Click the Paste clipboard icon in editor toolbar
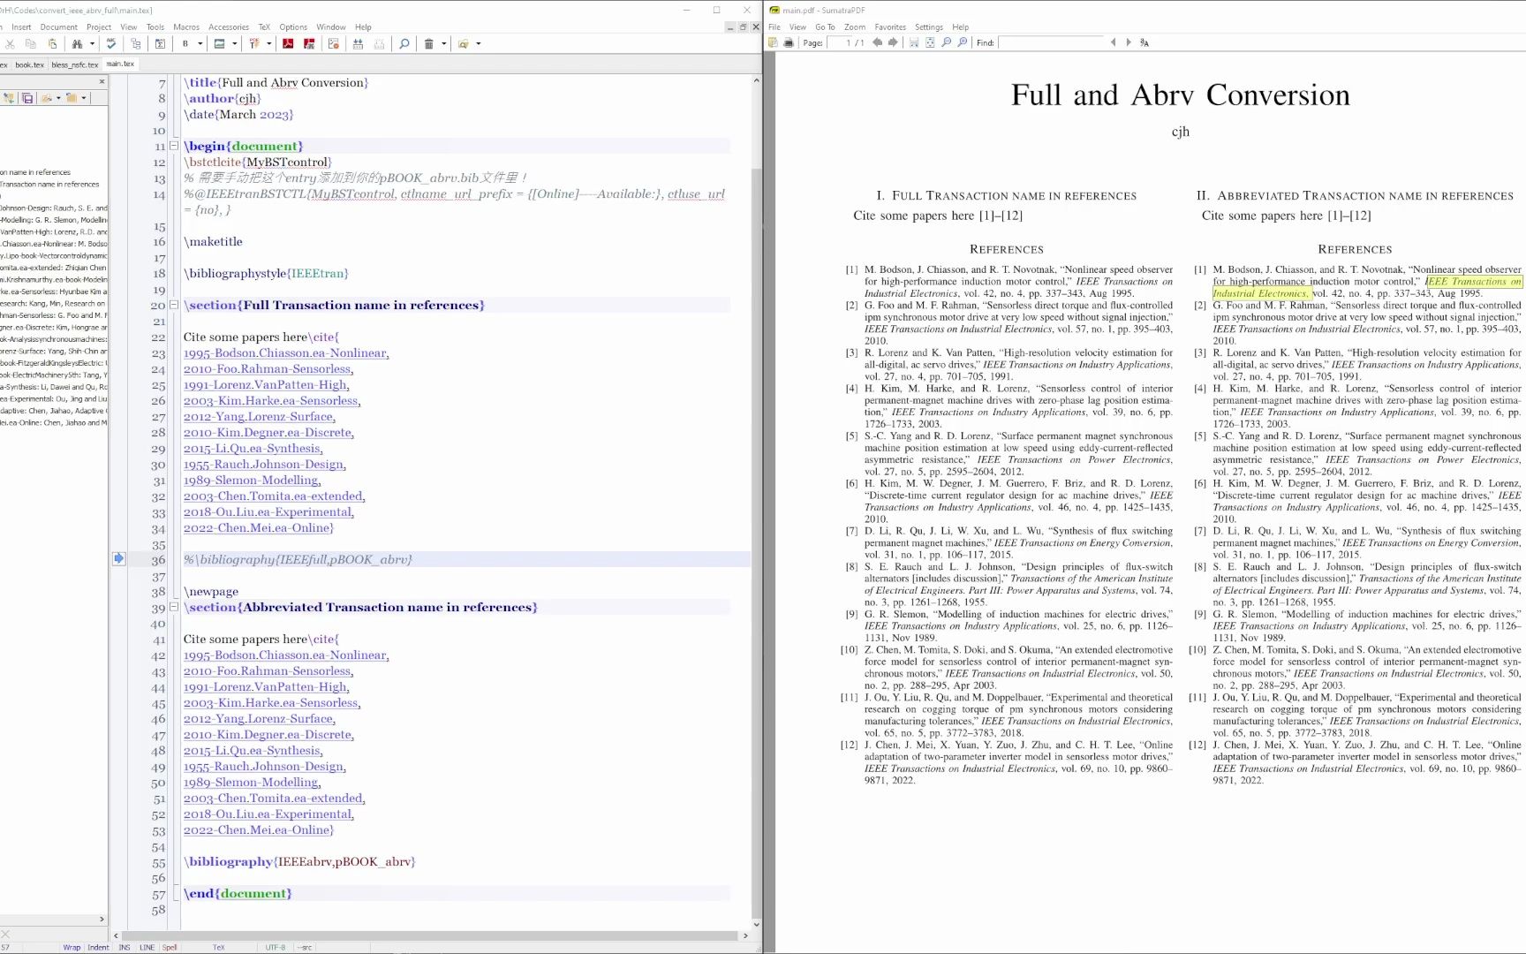The width and height of the screenshot is (1526, 954). click(x=52, y=43)
